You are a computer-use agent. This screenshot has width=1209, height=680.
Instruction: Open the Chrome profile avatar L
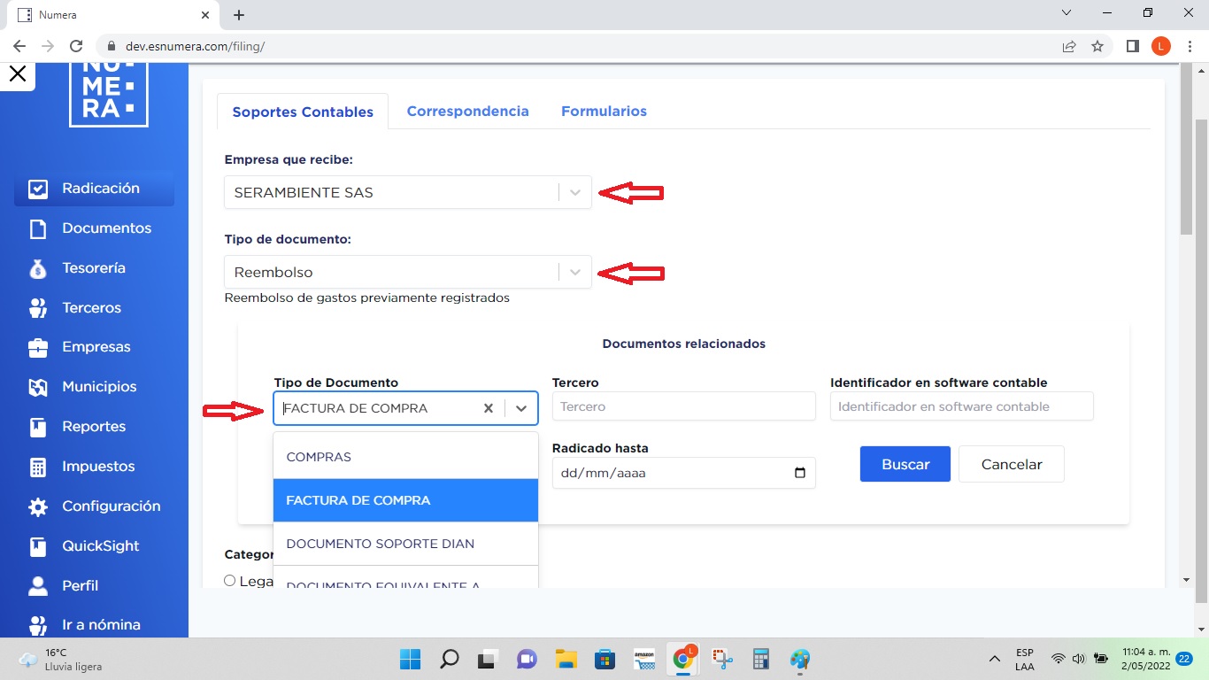[x=1160, y=46]
